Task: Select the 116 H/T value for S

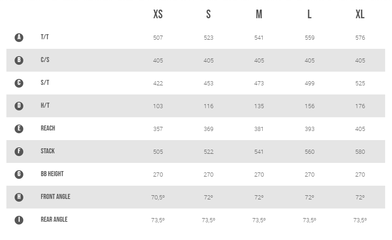Action: pyautogui.click(x=208, y=106)
